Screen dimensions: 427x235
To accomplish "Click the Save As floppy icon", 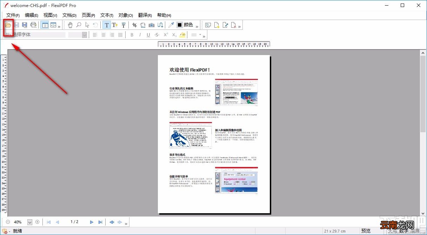I will tap(25, 25).
